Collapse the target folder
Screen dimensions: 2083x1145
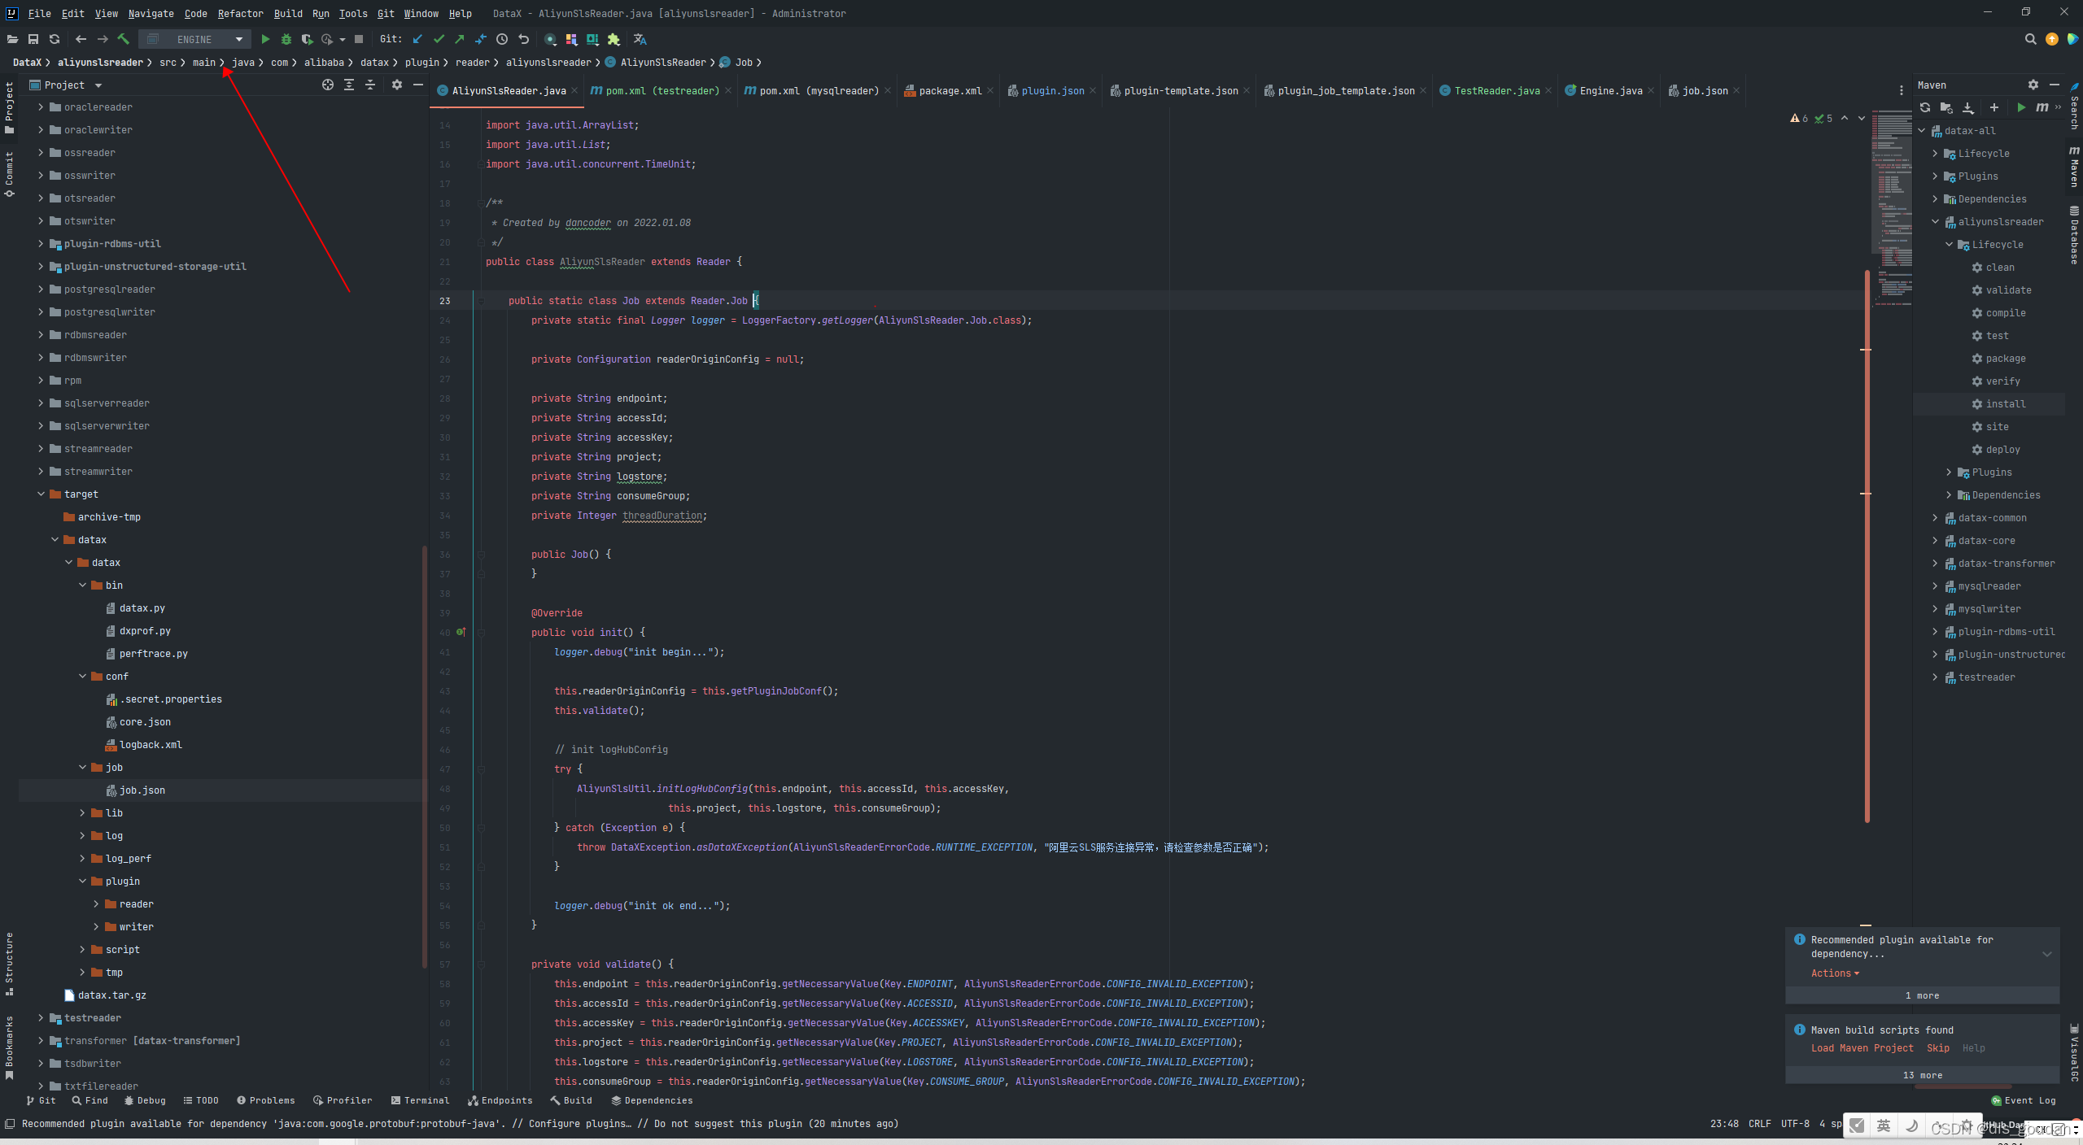click(41, 494)
